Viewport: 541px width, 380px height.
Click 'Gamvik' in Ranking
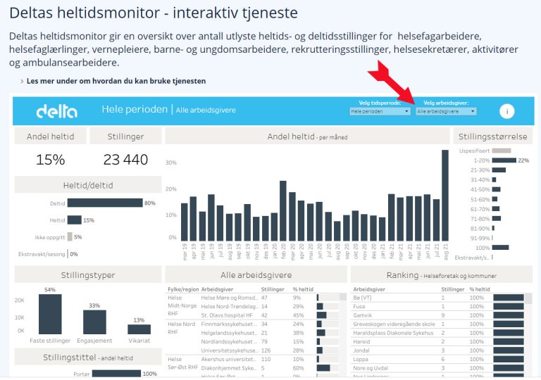361,315
